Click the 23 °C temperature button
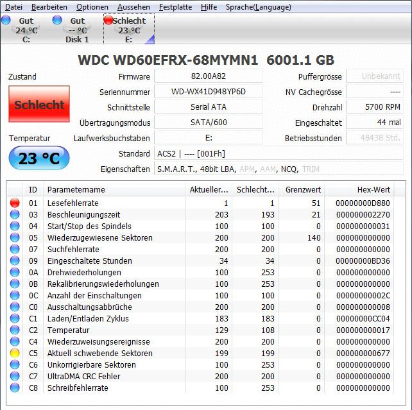The image size is (412, 410). click(x=39, y=158)
